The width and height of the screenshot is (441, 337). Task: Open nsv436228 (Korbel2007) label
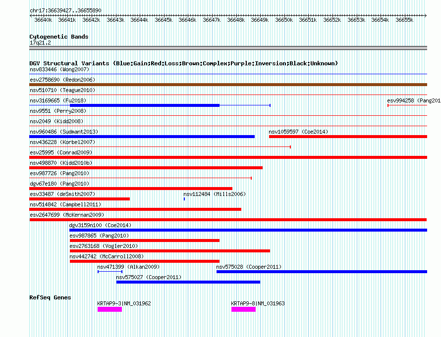(x=62, y=142)
